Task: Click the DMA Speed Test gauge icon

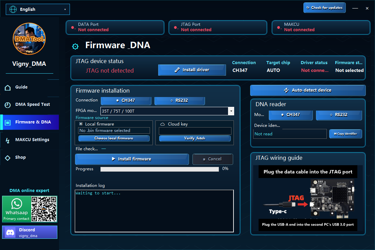Action: (x=8, y=105)
